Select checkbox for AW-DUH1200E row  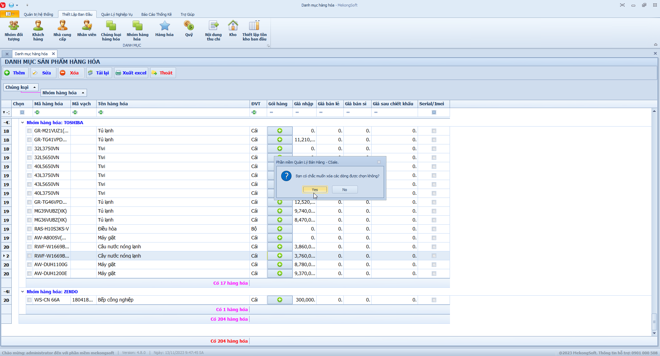[30, 274]
